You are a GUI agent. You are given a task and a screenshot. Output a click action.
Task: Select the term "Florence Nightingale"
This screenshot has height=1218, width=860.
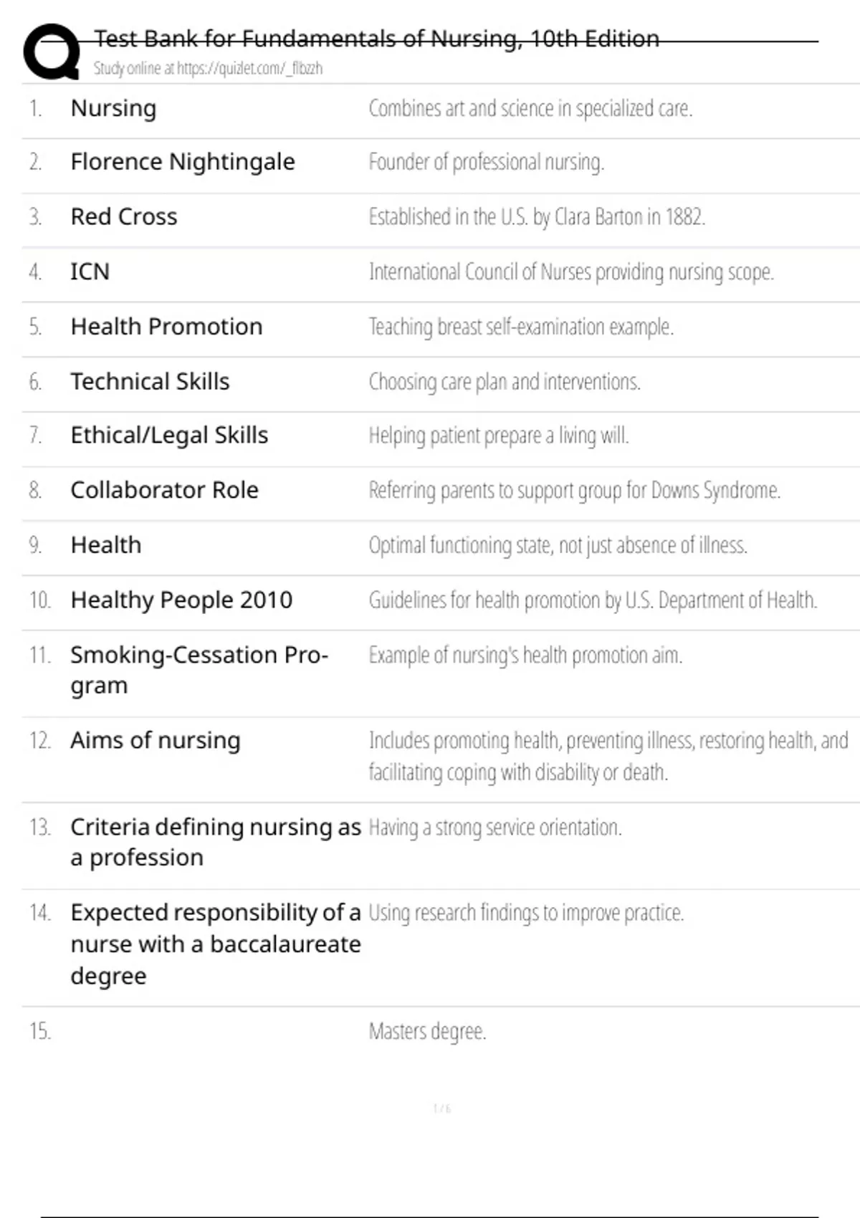[183, 163]
